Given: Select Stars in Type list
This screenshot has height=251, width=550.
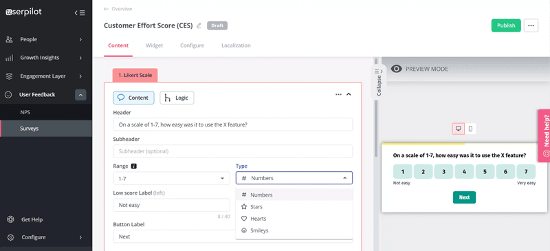Looking at the screenshot, I should tap(294, 207).
